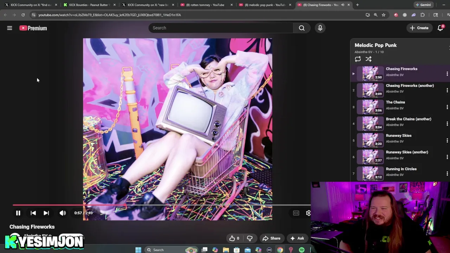Open Google Chrome taskbar icon

[280, 250]
